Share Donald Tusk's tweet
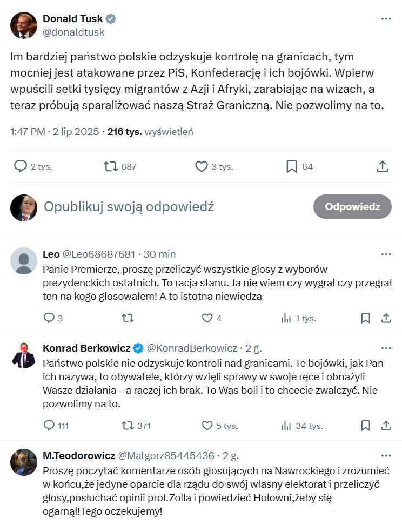 point(382,166)
